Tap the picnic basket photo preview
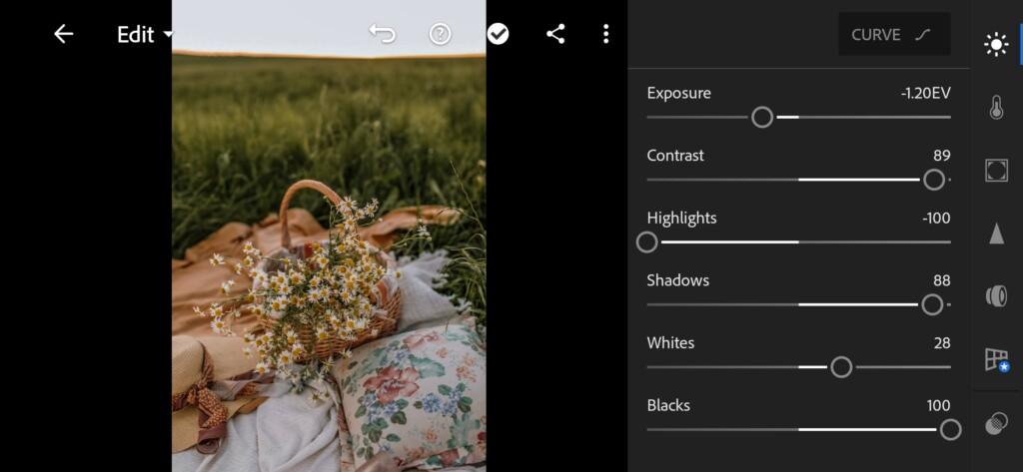 329,236
